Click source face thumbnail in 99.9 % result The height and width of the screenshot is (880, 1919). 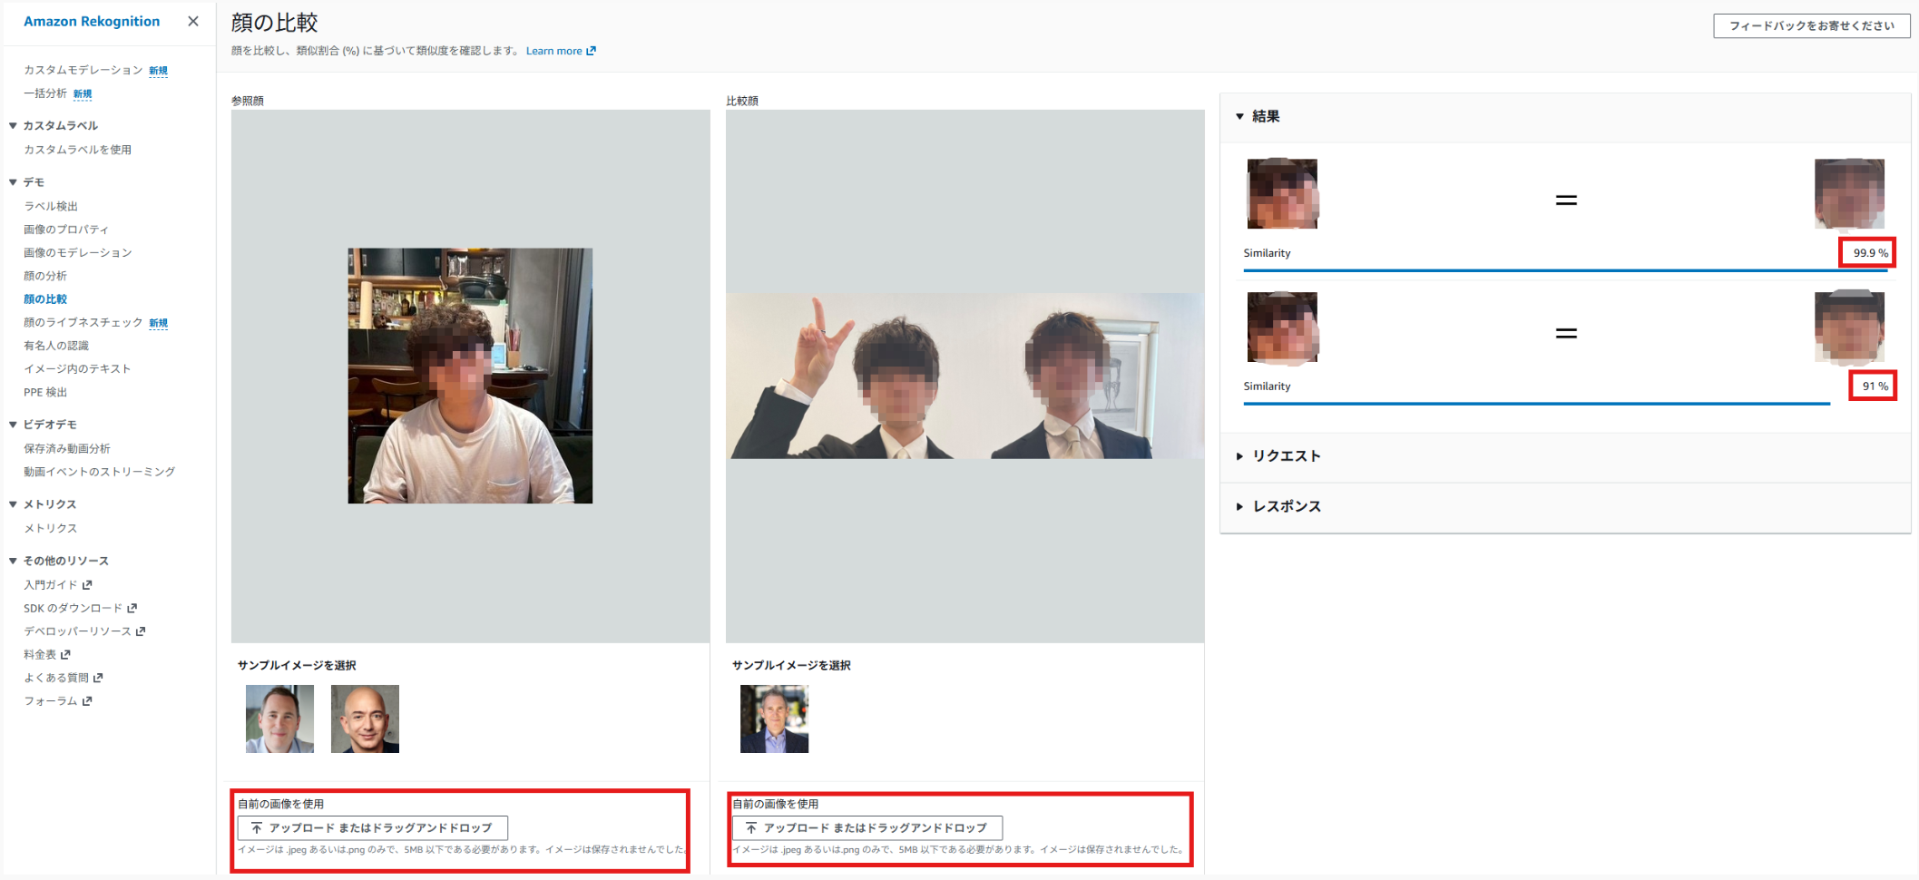pos(1282,193)
